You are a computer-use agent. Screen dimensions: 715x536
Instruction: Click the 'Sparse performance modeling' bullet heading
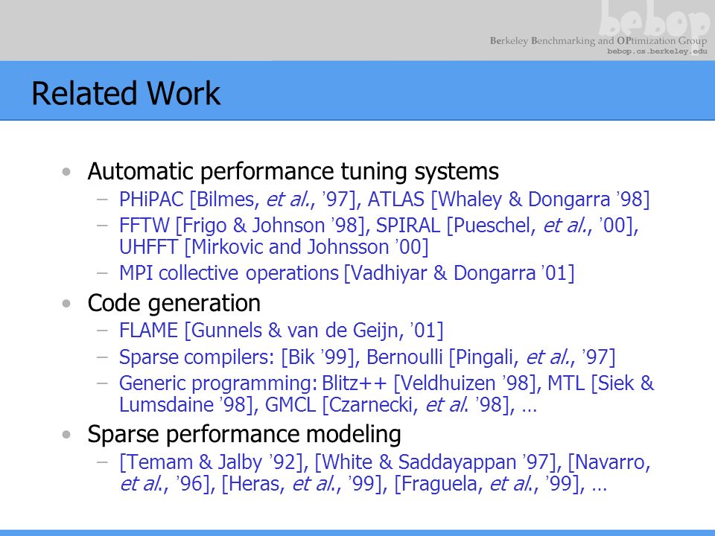click(244, 434)
